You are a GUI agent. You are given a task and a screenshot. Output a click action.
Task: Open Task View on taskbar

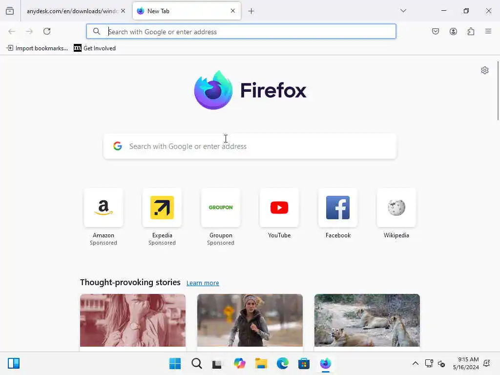click(217, 363)
